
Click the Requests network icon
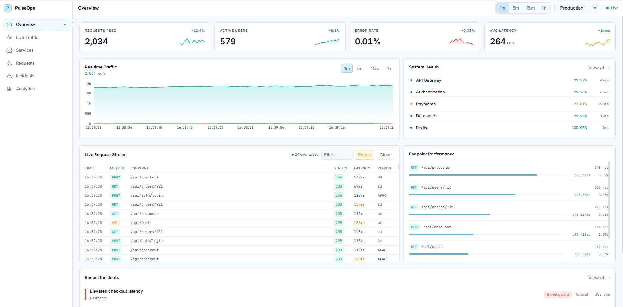tap(9, 63)
